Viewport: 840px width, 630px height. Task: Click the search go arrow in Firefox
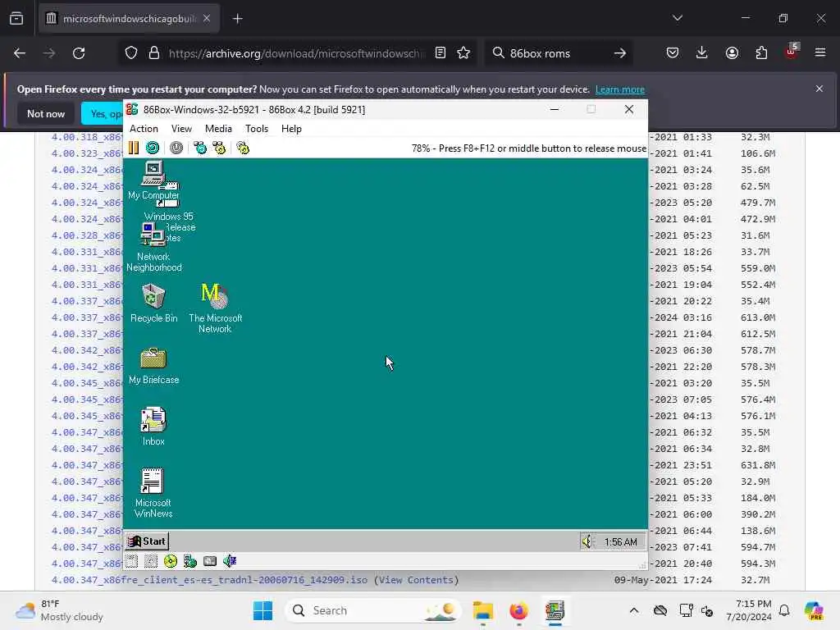click(x=620, y=53)
